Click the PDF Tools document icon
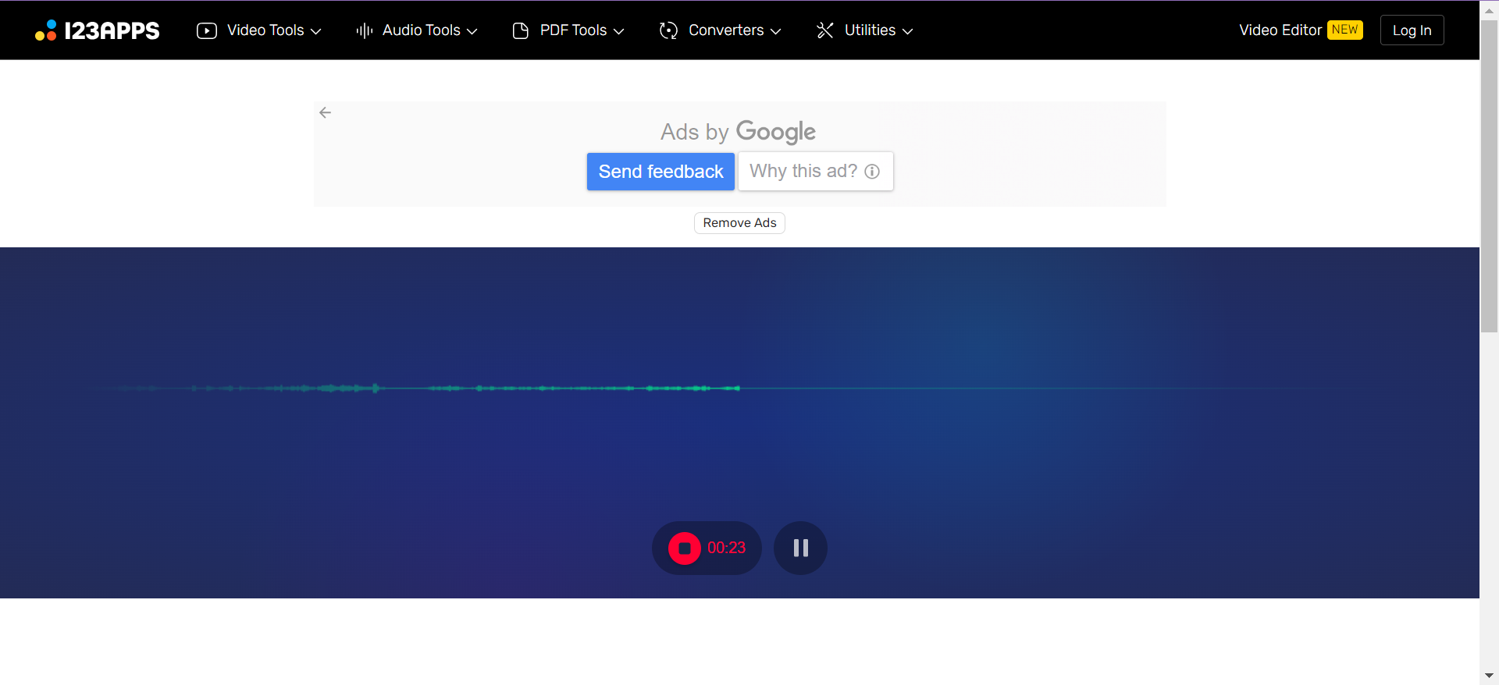 pyautogui.click(x=521, y=30)
